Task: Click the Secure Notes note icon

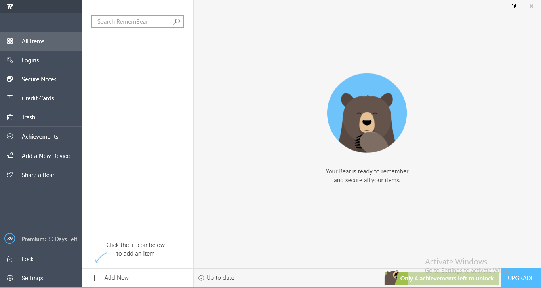Action: 10,79
